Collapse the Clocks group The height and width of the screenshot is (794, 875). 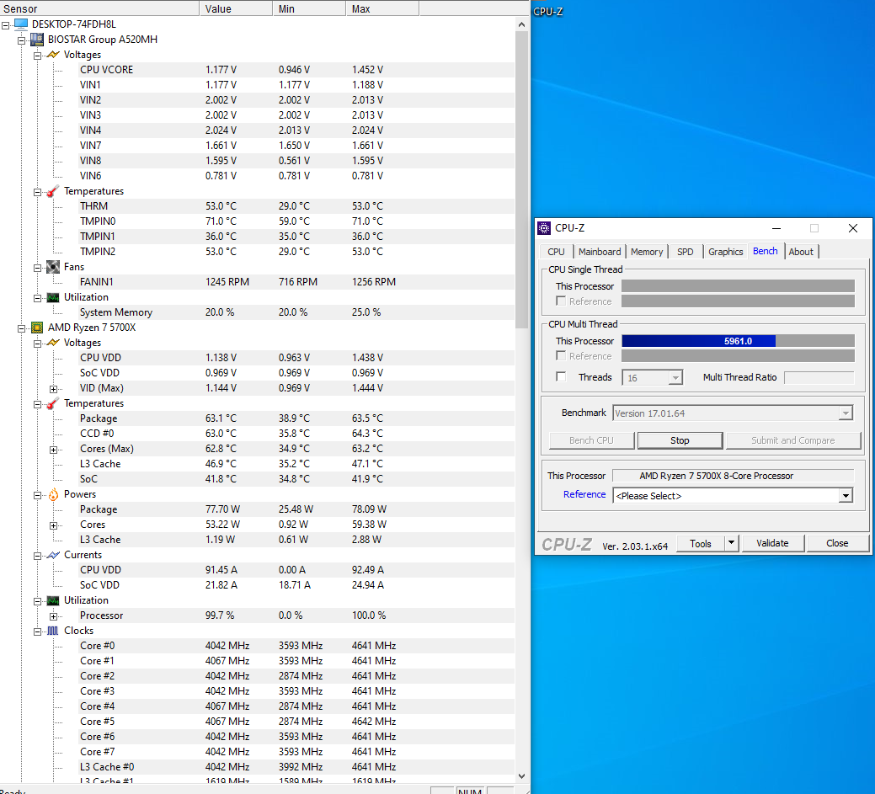[37, 631]
